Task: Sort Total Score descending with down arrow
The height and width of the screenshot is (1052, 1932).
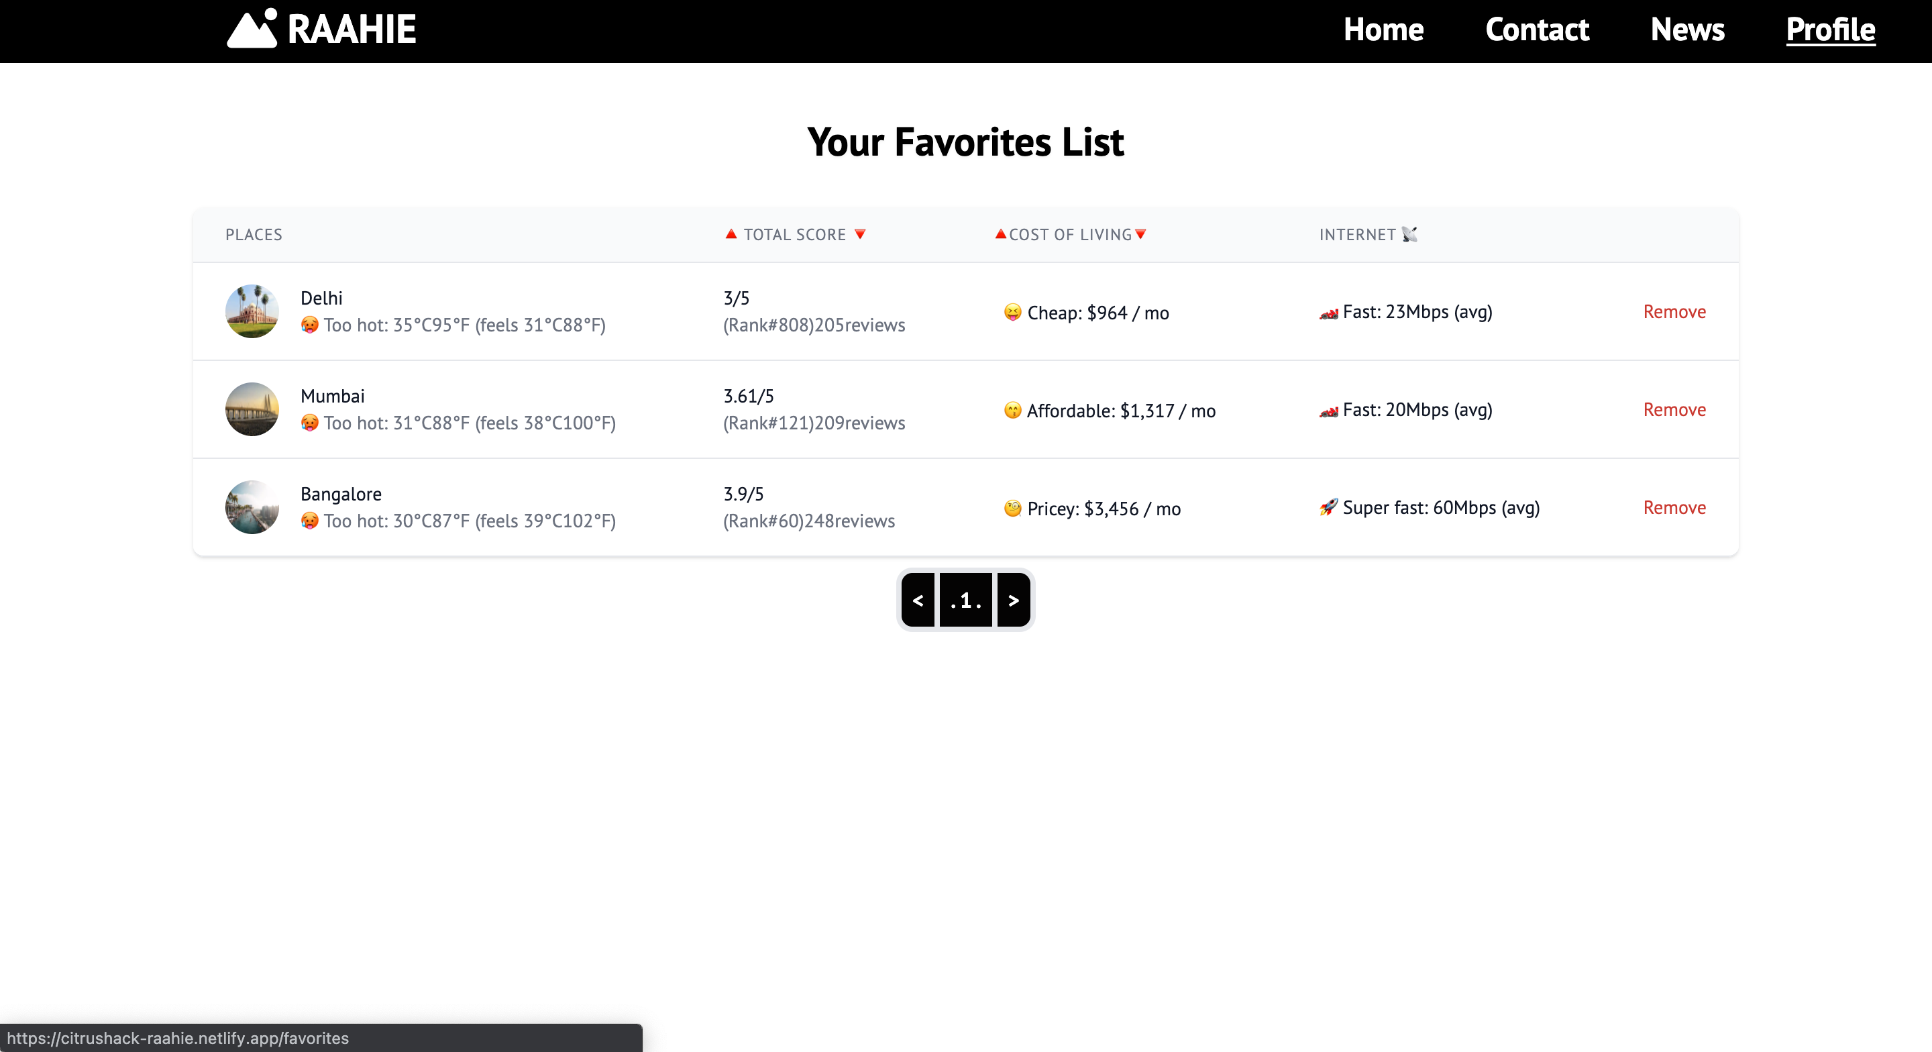Action: point(860,234)
